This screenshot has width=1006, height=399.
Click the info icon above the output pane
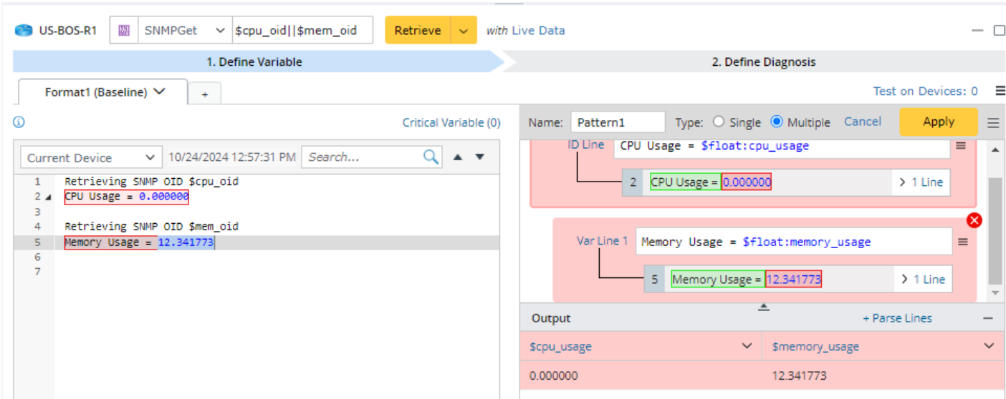pyautogui.click(x=19, y=122)
